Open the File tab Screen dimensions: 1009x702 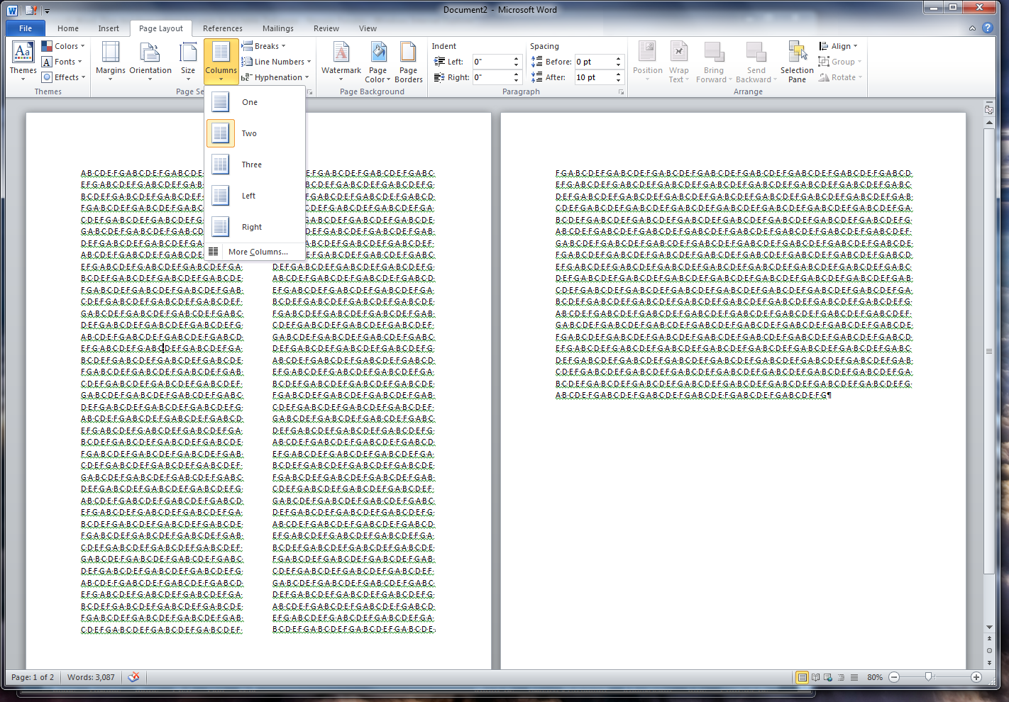point(26,28)
